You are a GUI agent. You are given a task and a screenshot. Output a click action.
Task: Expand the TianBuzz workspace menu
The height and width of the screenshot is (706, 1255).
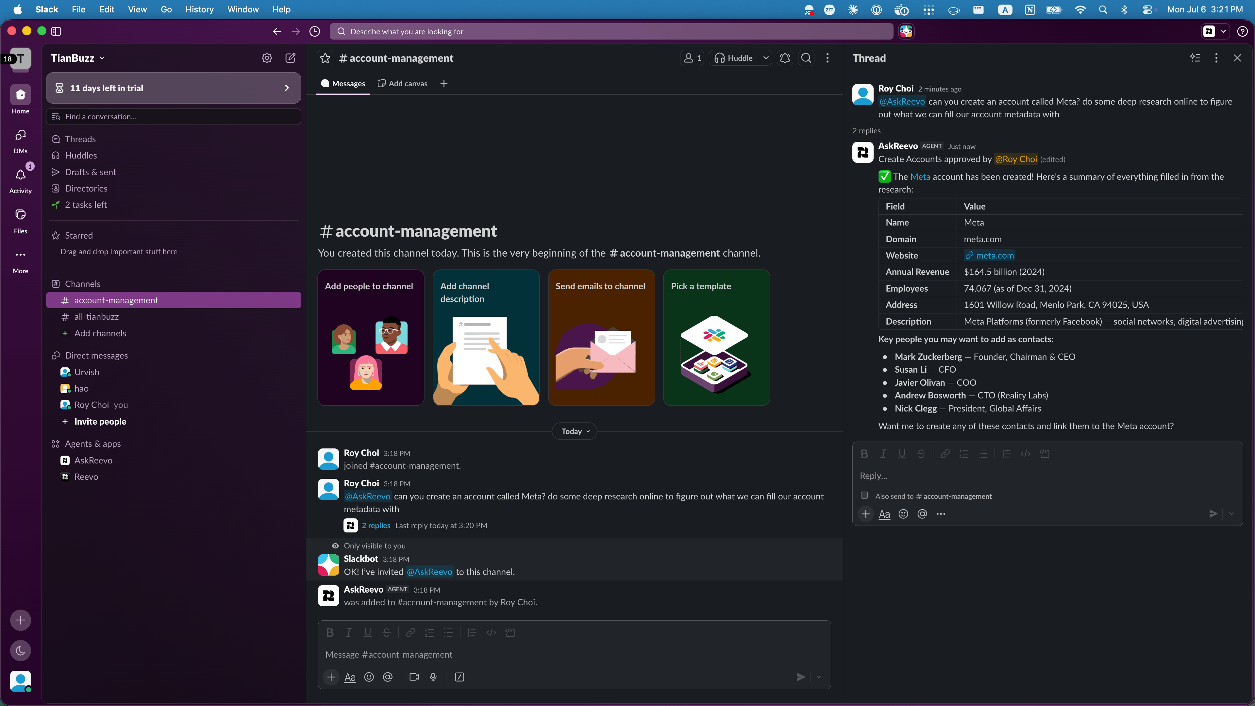click(x=77, y=58)
